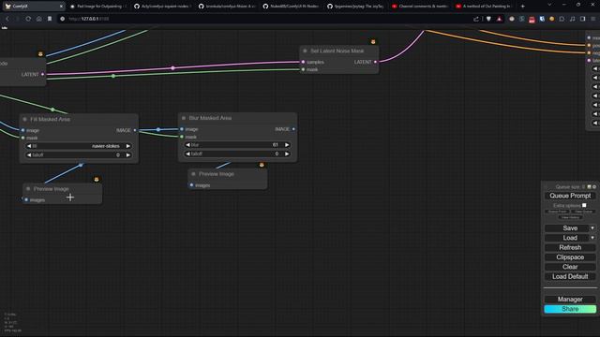Select next fill mode in Fill Masked Area
The image size is (600, 337).
pyautogui.click(x=128, y=146)
